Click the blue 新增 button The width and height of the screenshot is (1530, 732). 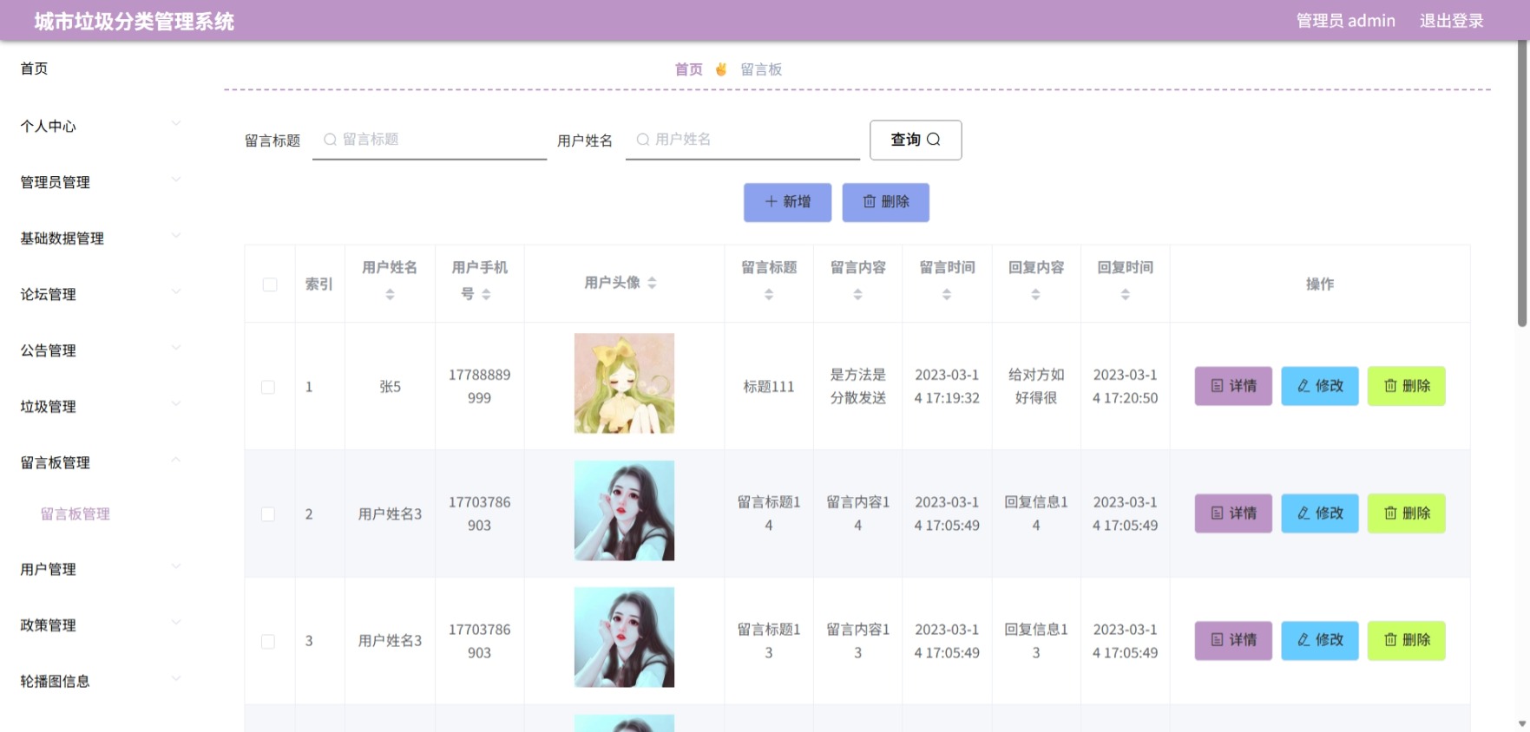[x=787, y=202]
